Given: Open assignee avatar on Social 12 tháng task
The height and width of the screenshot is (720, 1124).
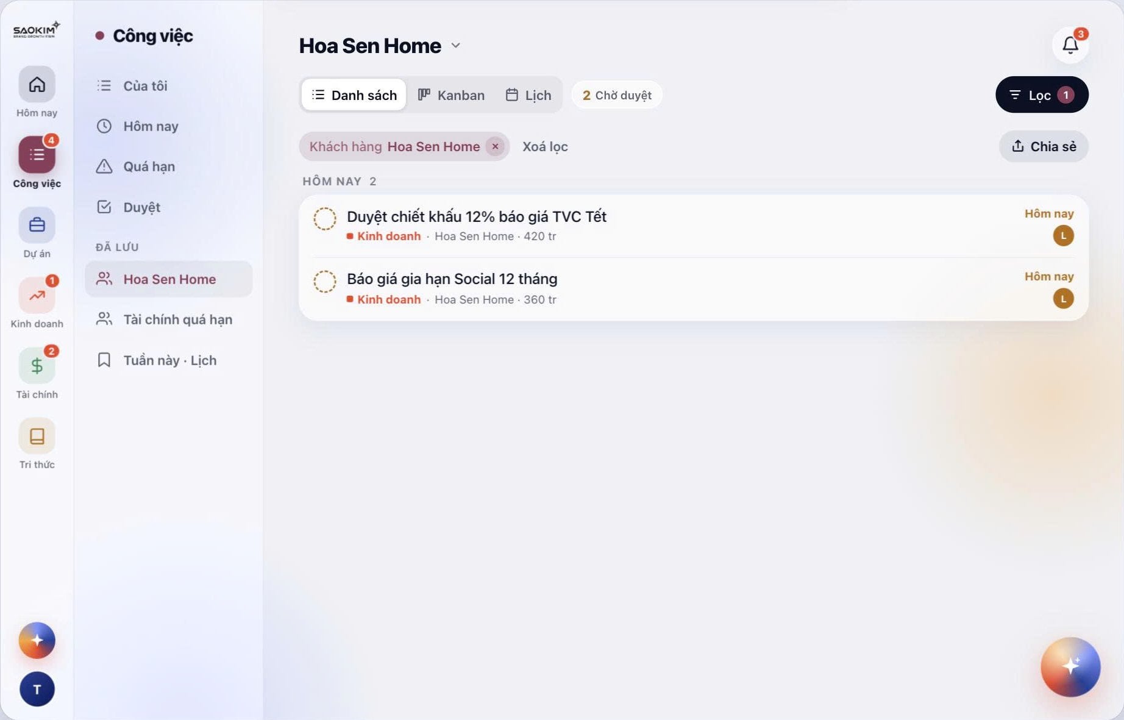Looking at the screenshot, I should click(1063, 298).
